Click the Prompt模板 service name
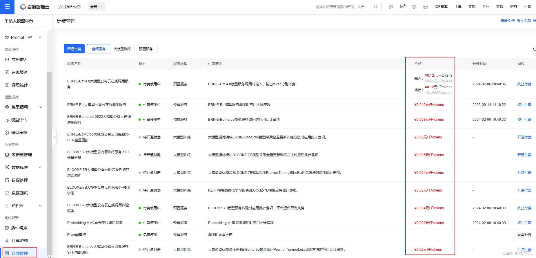 (x=77, y=235)
